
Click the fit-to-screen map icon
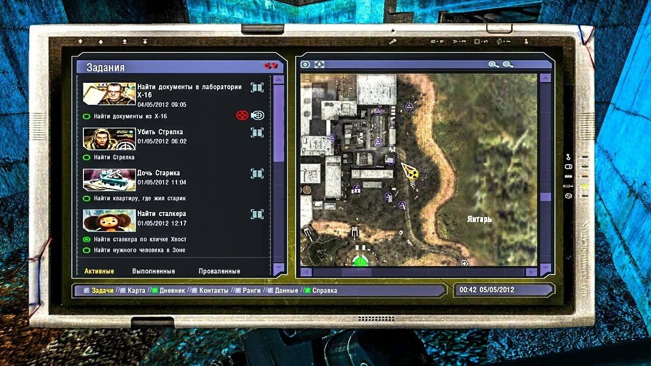pyautogui.click(x=319, y=65)
